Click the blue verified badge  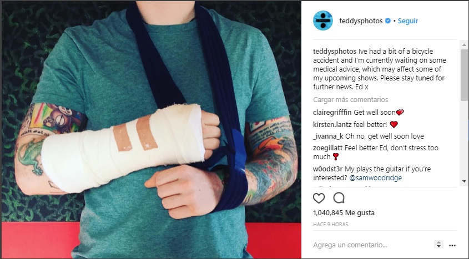pos(388,21)
